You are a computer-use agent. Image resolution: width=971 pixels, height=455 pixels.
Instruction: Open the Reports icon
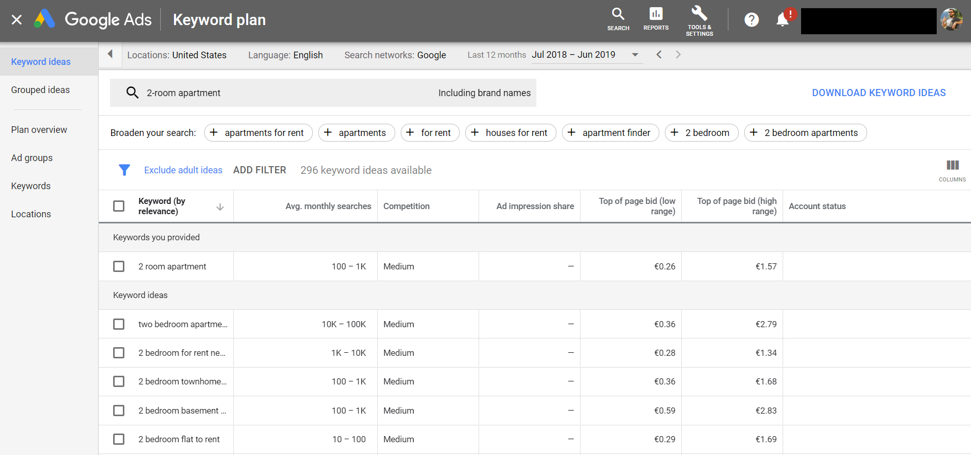(x=656, y=19)
